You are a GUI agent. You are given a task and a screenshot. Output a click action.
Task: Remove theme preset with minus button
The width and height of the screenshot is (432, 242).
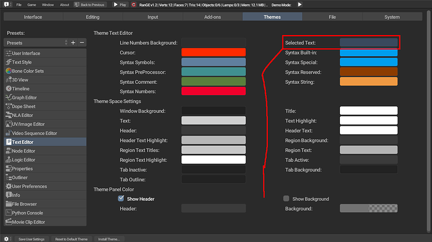(82, 43)
